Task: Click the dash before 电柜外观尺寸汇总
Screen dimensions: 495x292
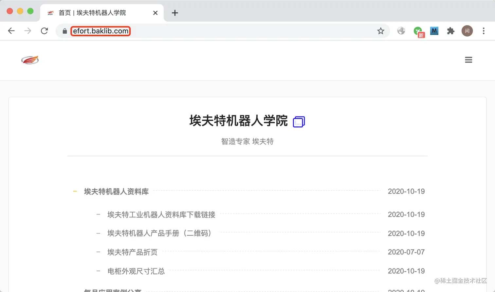Action: click(x=98, y=271)
